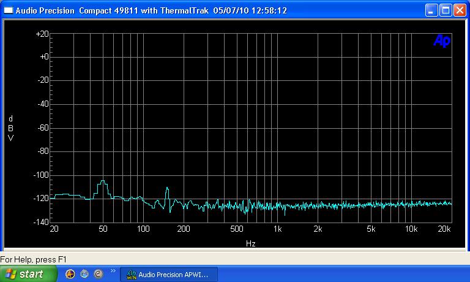Click the dBV y-axis label

pos(11,128)
